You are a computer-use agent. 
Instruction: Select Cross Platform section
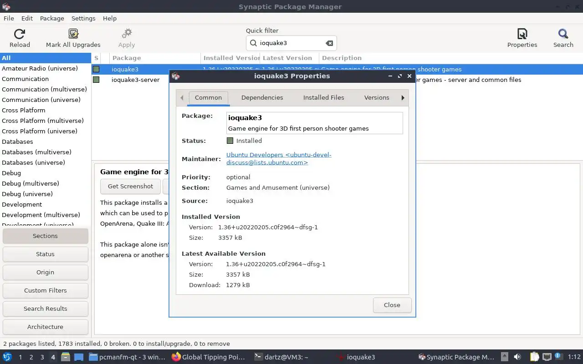[46, 110]
